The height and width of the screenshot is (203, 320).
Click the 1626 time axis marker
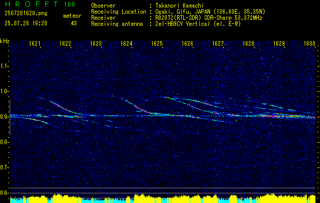coord(187,44)
